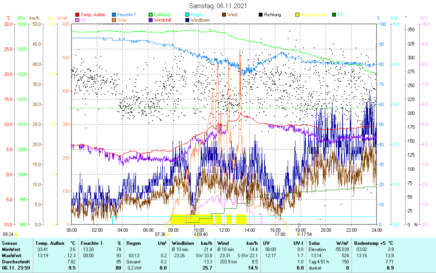Click the 06.11. 23:59 timestamp label
Image resolution: width=436 pixels, height=273 pixels.
(x=15, y=268)
